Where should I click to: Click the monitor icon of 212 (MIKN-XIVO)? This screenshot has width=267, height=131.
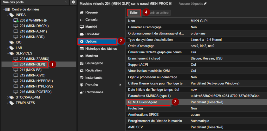tap(16, 75)
